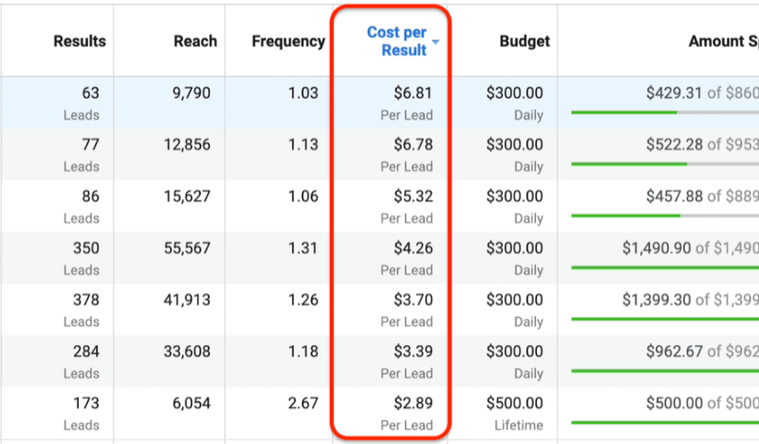Click the Results column header
Viewport: 759px width, 444px height.
coord(80,42)
